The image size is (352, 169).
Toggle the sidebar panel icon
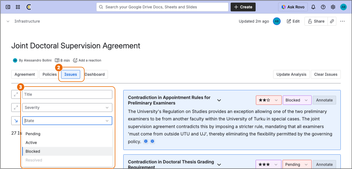(8, 7)
